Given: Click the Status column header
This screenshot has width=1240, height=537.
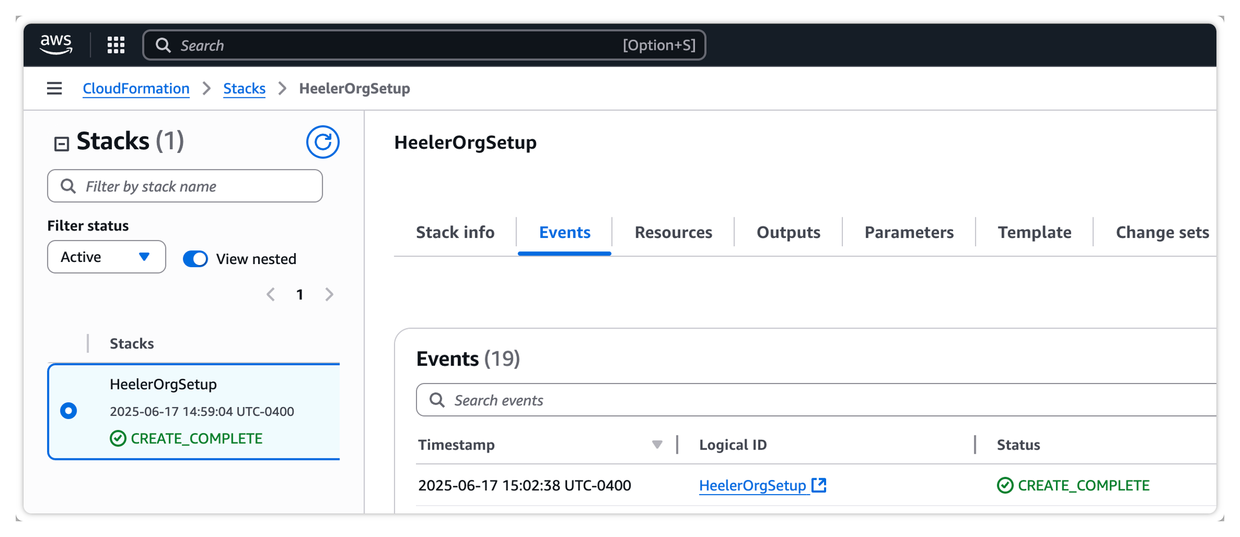Looking at the screenshot, I should pyautogui.click(x=1018, y=445).
